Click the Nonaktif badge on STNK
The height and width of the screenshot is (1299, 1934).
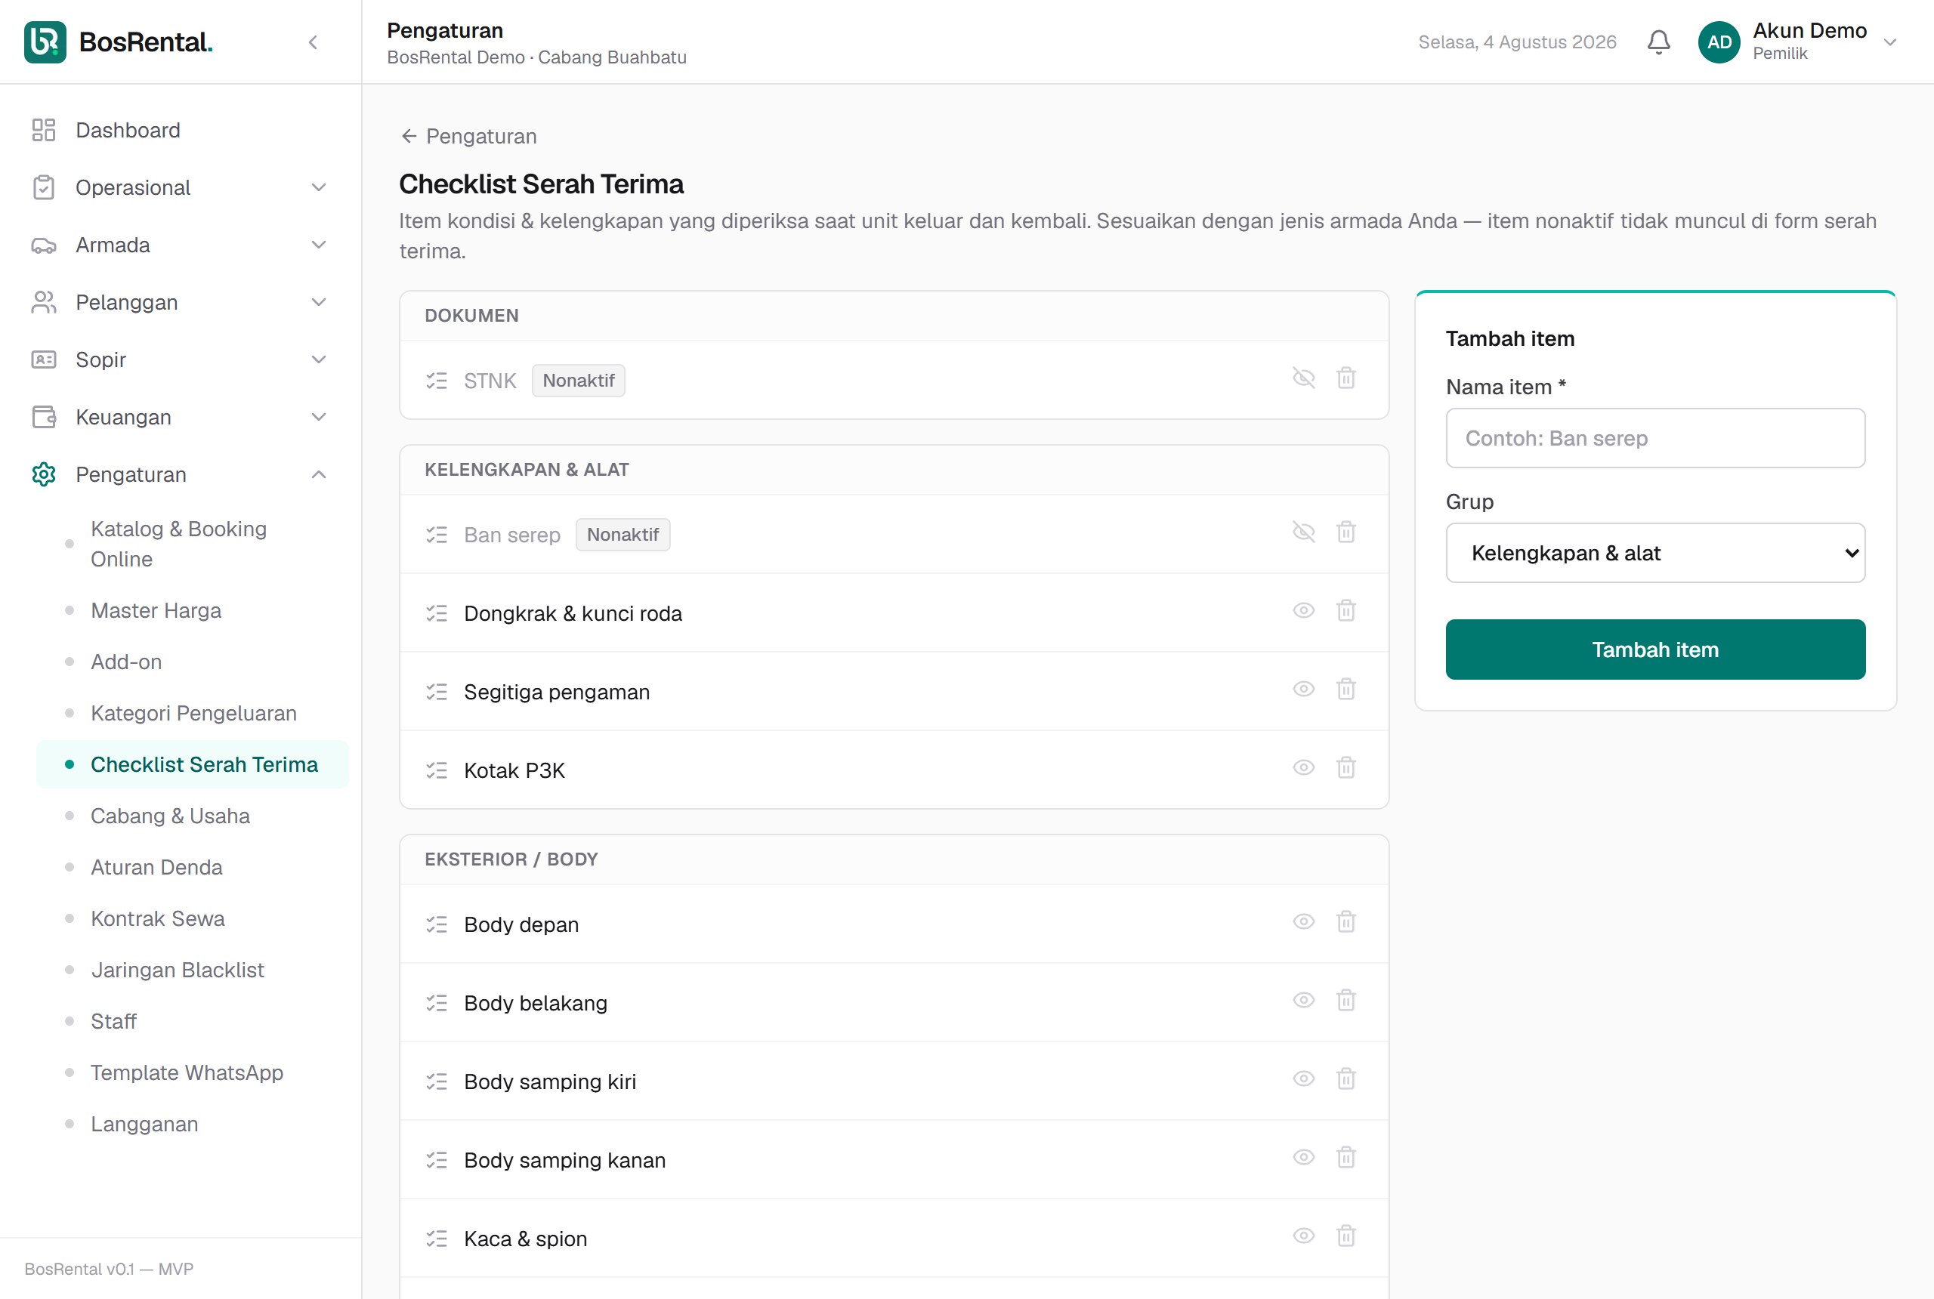point(579,380)
